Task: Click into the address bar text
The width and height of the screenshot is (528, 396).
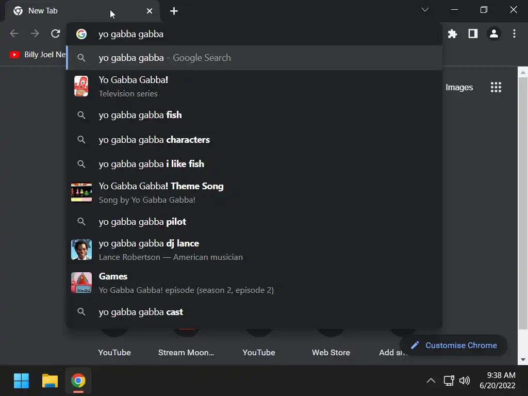Action: 131,34
